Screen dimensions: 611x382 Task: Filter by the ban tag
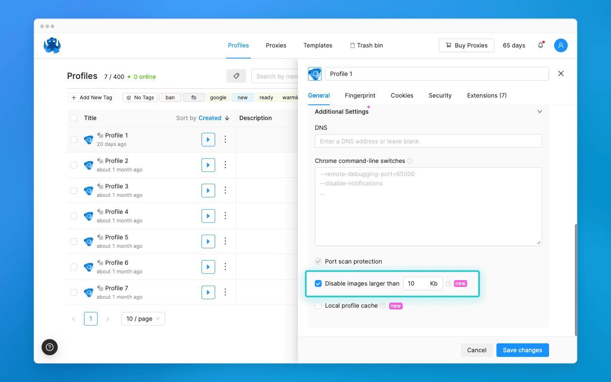170,98
